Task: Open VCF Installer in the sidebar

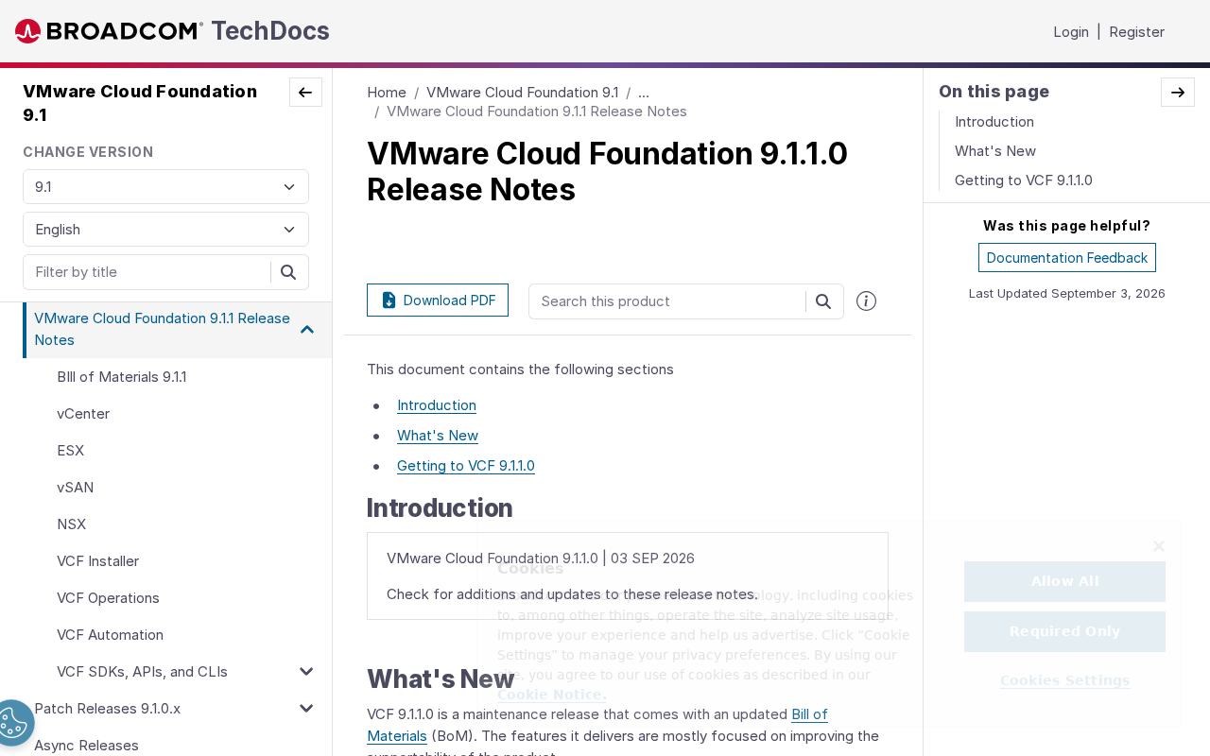Action: (98, 561)
